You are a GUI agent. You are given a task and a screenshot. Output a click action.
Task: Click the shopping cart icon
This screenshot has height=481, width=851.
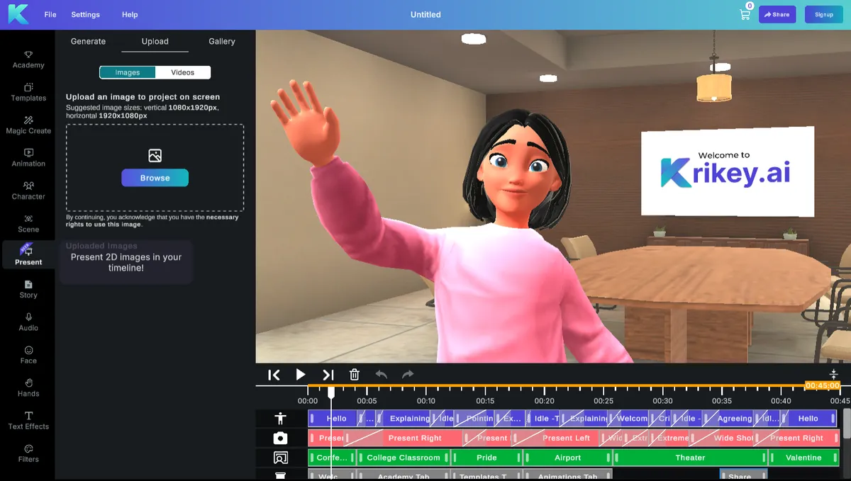(745, 15)
